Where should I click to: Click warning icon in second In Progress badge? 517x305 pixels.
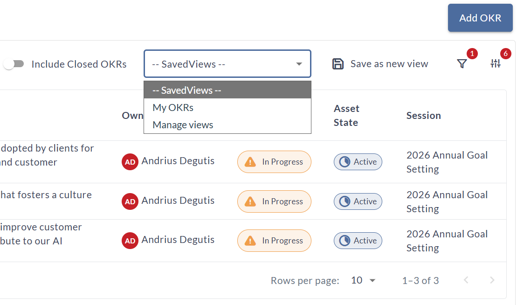(250, 201)
